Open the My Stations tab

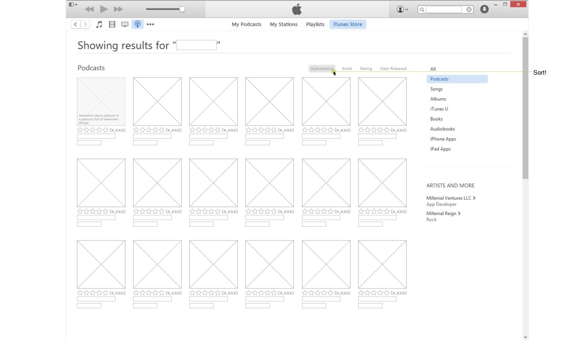(284, 24)
